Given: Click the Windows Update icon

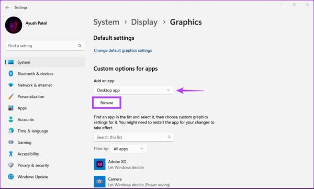Looking at the screenshot, I should [x=11, y=176].
